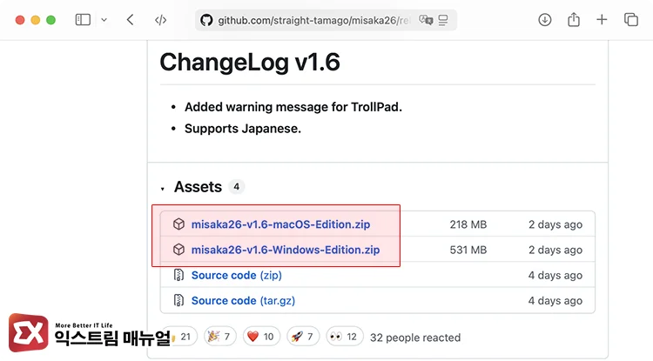The height and width of the screenshot is (361, 653).
Task: Collapse the Assets section triangle
Action: [x=162, y=189]
